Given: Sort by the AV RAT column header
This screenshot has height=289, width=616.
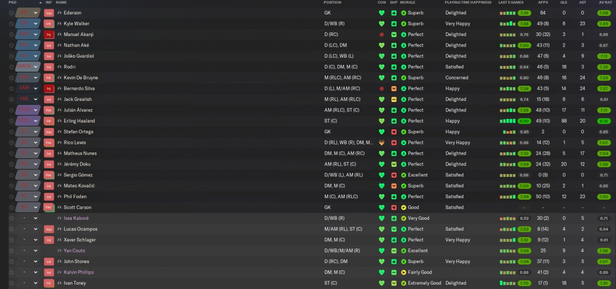Looking at the screenshot, I should tap(605, 2).
